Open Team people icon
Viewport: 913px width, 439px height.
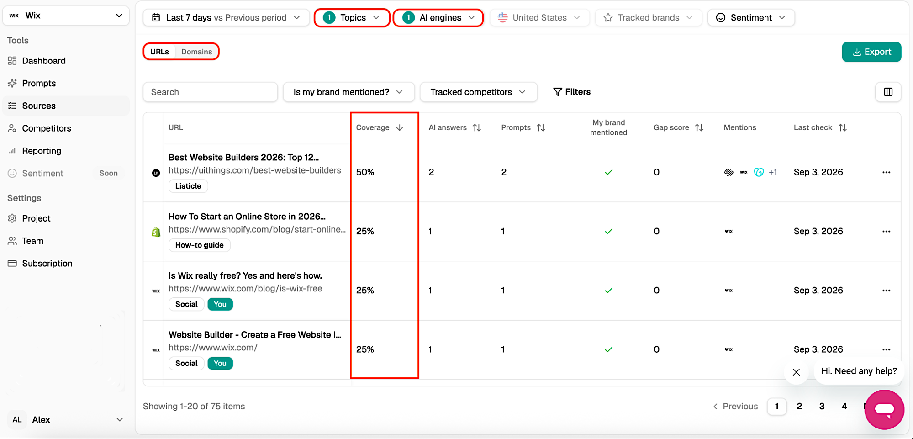12,241
